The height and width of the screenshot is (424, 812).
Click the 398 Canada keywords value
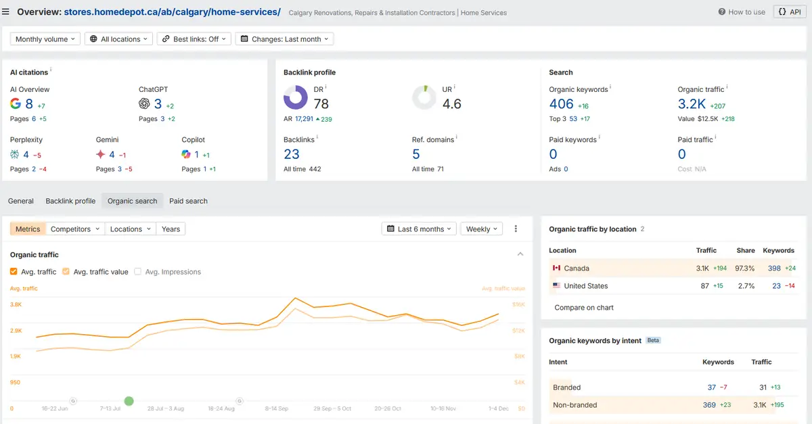tap(774, 268)
